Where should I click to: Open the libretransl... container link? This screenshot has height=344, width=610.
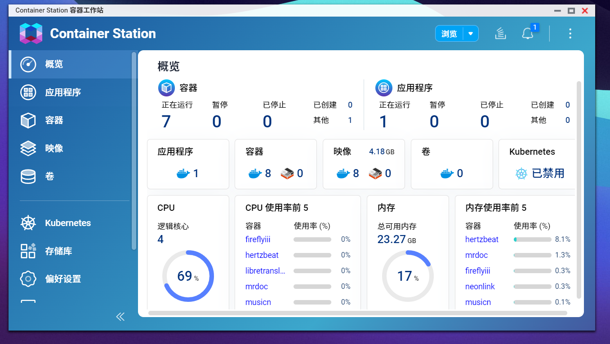[x=265, y=271]
